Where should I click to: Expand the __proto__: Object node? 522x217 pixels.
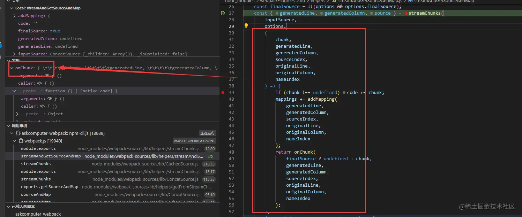(17, 114)
